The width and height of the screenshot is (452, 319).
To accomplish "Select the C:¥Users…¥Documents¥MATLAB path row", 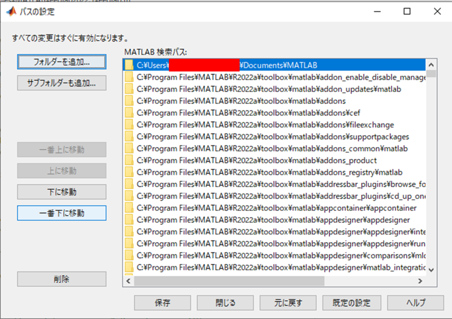I will pyautogui.click(x=275, y=65).
